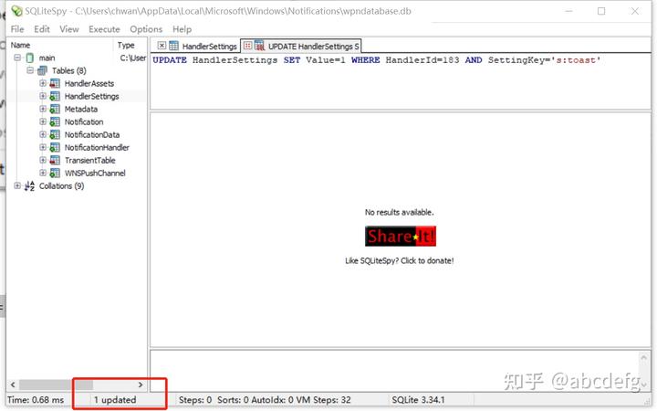Image resolution: width=657 pixels, height=411 pixels.
Task: Select TransientTable in the schema tree
Action: tap(90, 160)
